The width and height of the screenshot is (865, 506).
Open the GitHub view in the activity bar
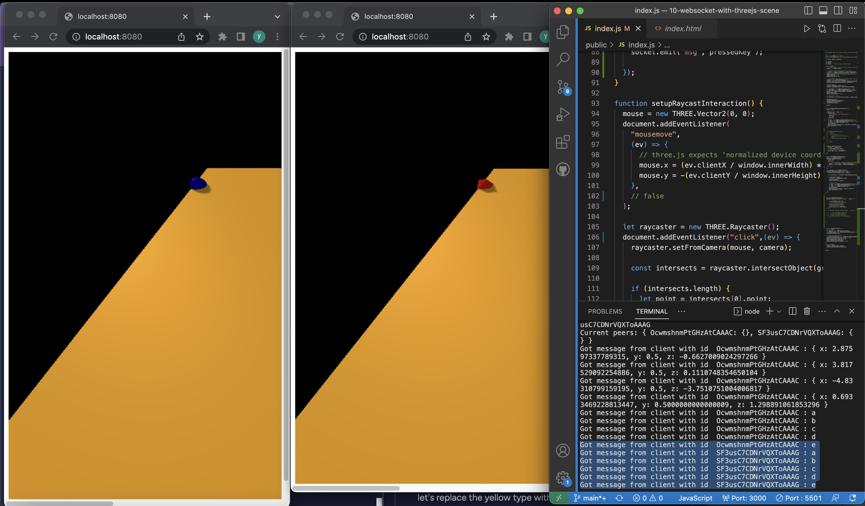tap(563, 169)
